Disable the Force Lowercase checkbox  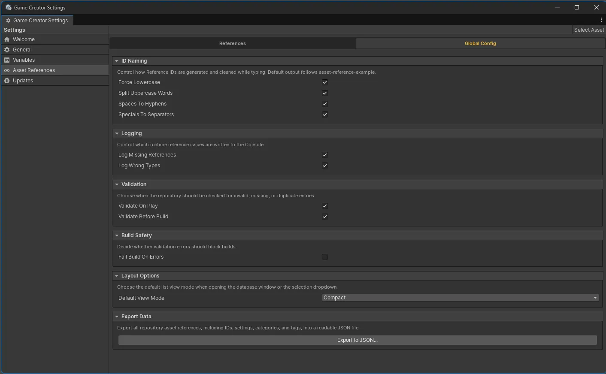click(x=325, y=82)
